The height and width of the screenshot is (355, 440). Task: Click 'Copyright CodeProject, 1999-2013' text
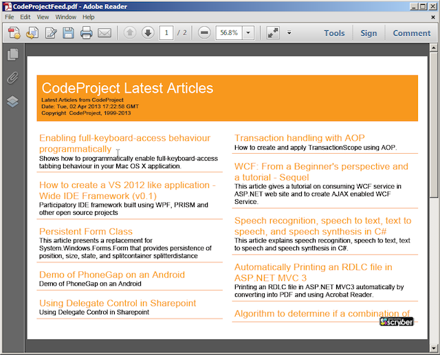pyautogui.click(x=86, y=113)
